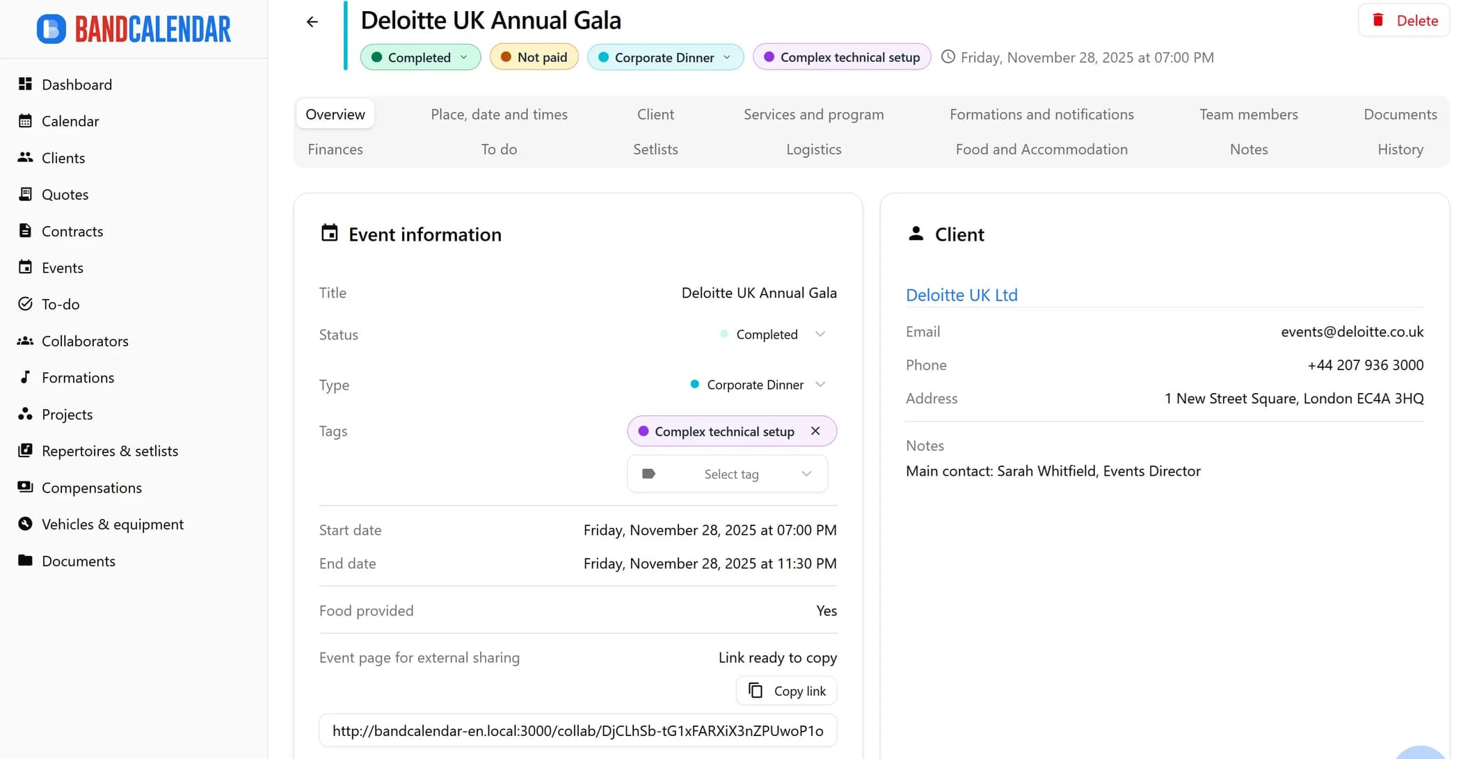Switch to the Overview tab
1461x759 pixels.
[x=335, y=114]
